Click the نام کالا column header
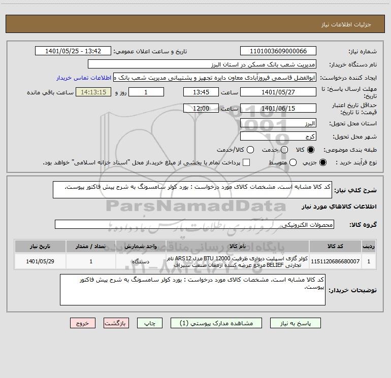 [238, 246]
